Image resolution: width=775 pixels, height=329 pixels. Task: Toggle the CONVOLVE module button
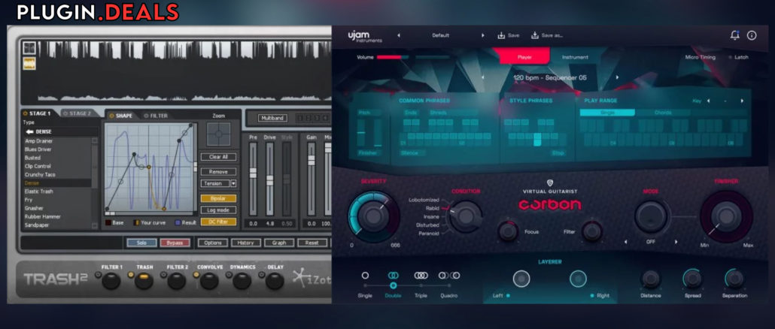209,281
